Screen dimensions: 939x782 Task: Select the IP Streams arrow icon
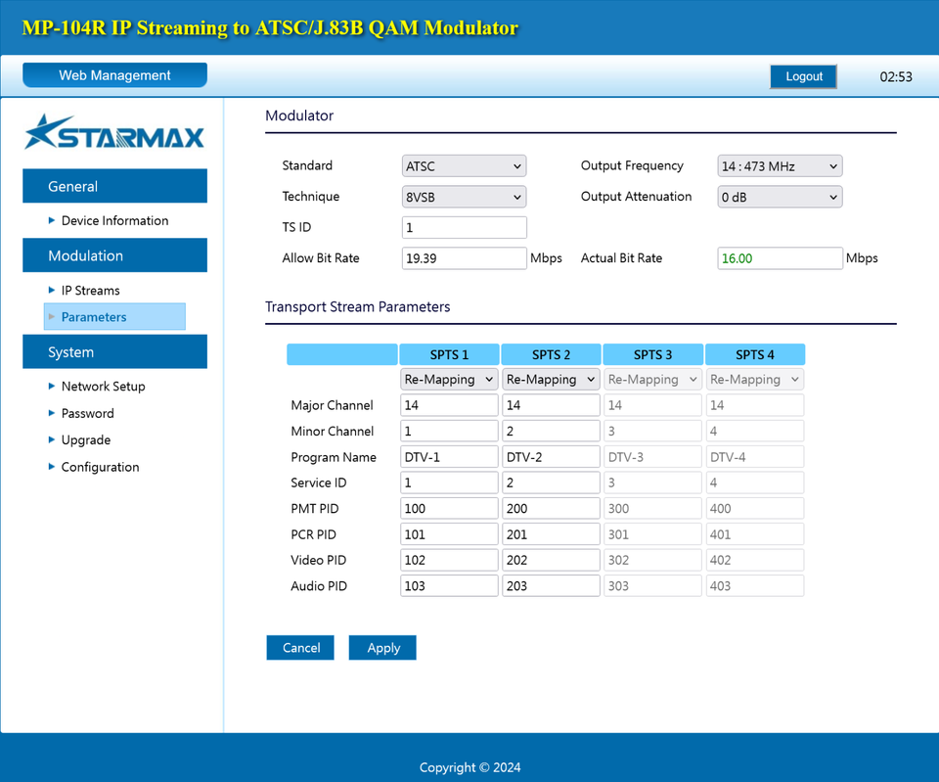[52, 290]
